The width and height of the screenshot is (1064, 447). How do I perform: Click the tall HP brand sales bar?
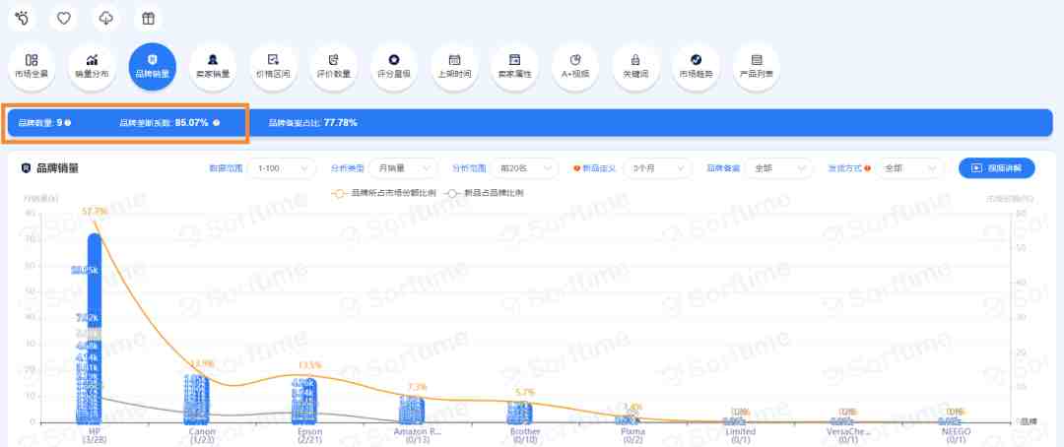point(95,328)
